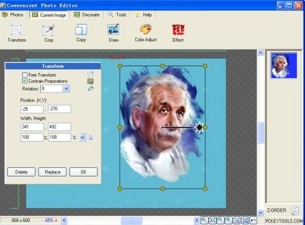The width and height of the screenshot is (305, 225).
Task: Click the magnifier icon just left of dotted frame icon
Action: pos(229,220)
